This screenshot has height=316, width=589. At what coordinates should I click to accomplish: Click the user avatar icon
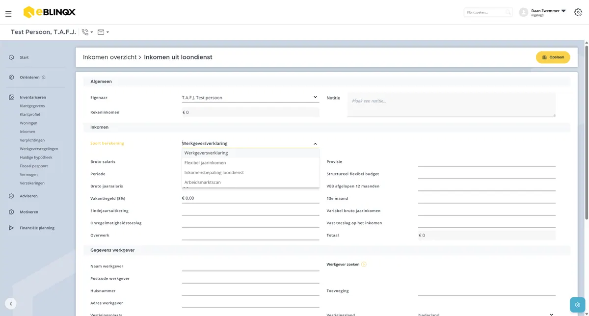tap(524, 12)
